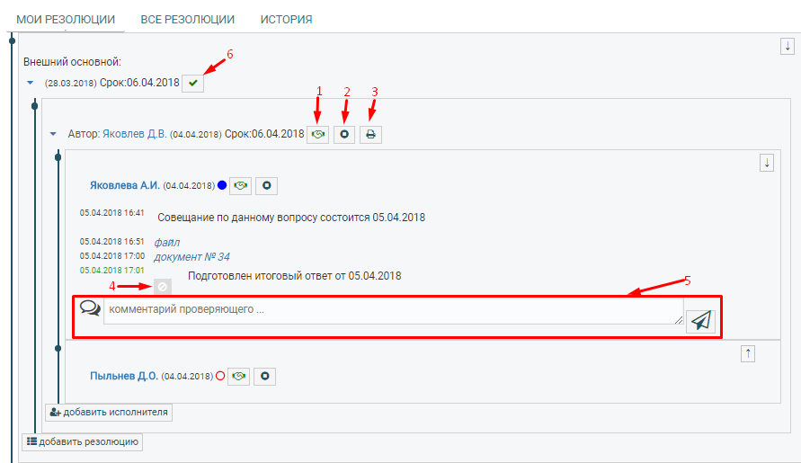
Task: Click up arrow in Пыльнев Д.О. block
Action: click(748, 353)
